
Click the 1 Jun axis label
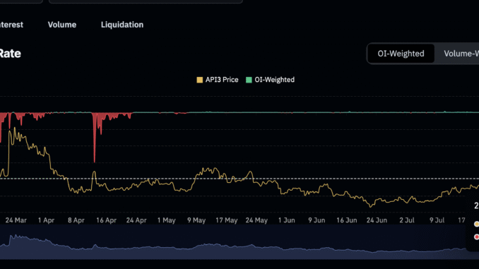point(287,220)
